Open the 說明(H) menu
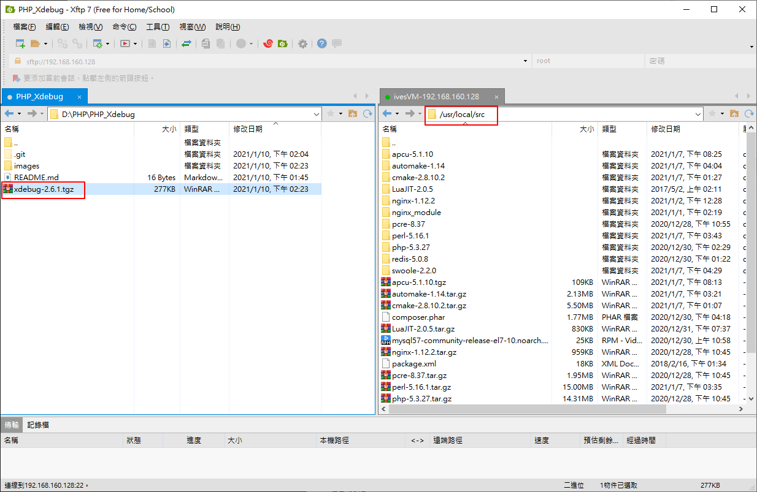This screenshot has height=492, width=757. coord(228,27)
